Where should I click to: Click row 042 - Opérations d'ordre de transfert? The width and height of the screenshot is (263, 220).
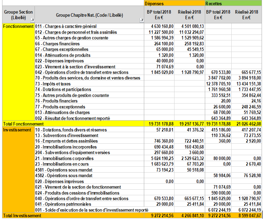pos(82,73)
